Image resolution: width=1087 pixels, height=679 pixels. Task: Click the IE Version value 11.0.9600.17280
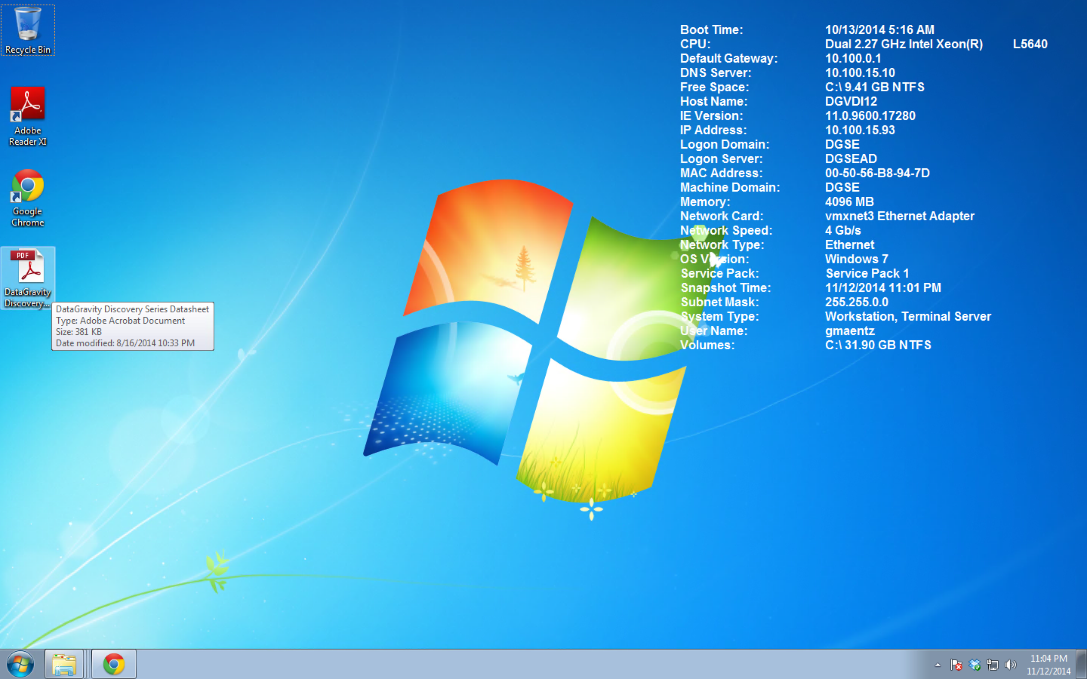(x=870, y=116)
